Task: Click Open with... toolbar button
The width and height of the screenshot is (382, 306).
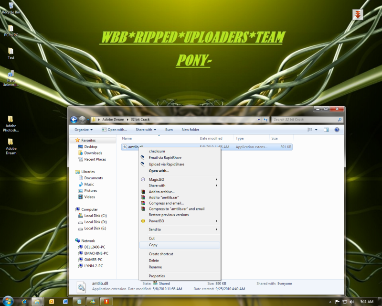Action: click(x=114, y=130)
